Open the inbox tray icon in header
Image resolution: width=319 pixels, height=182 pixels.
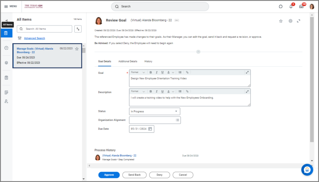pyautogui.click(x=301, y=7)
